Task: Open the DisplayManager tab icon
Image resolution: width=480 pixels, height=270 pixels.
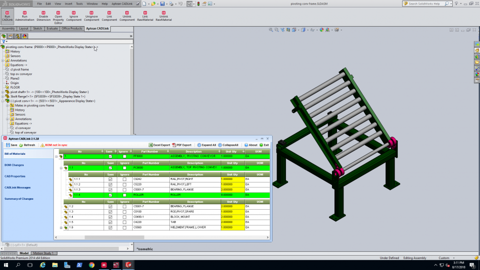Action: (24, 36)
